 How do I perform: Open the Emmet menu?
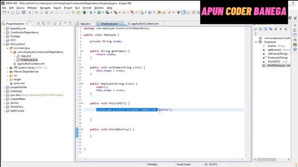click(87, 8)
